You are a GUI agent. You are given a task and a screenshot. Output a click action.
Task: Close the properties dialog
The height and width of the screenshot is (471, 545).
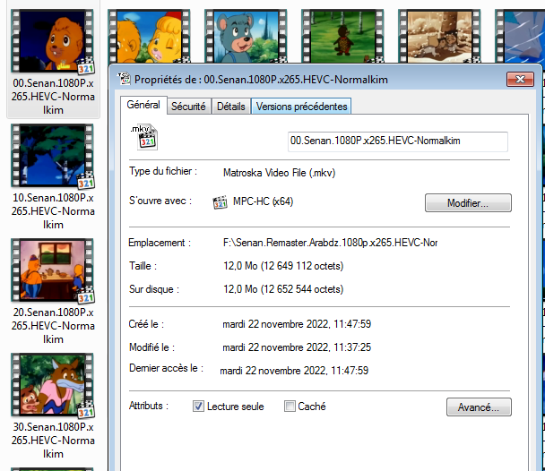click(520, 79)
